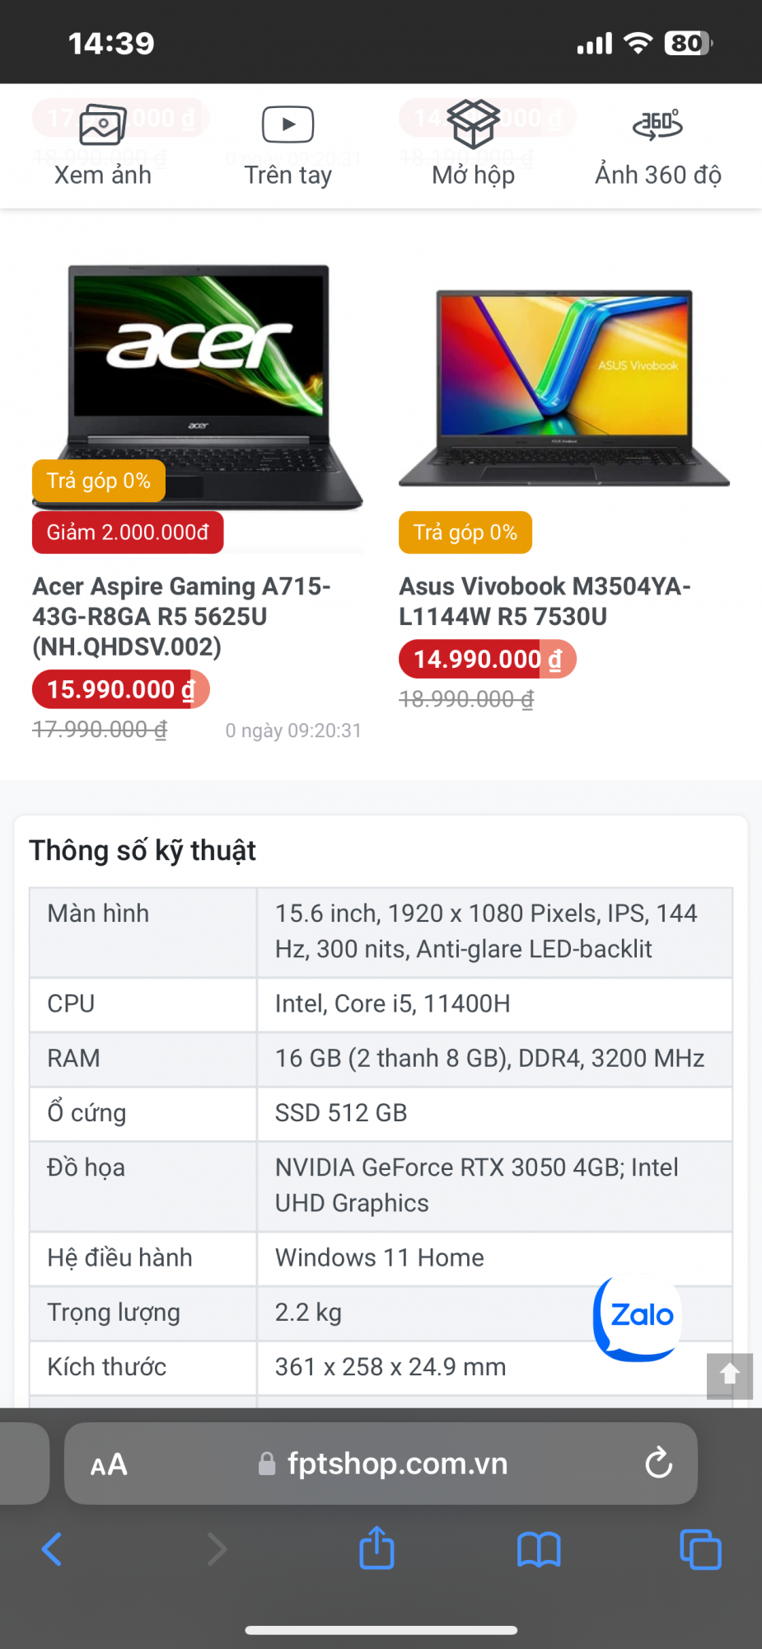Reload the page in Safari
This screenshot has height=1649, width=762.
tap(658, 1463)
